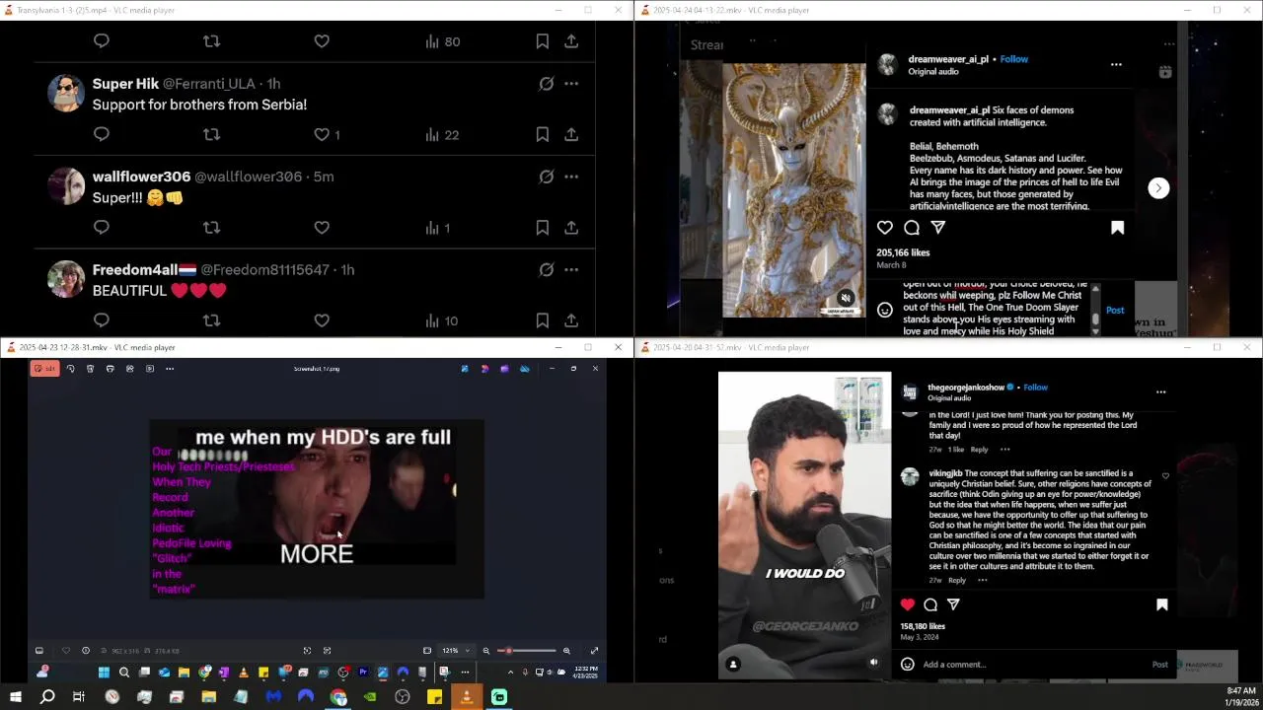Like vikingjkb's comment

point(1165,475)
